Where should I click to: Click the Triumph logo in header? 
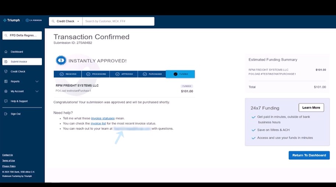(x=11, y=21)
